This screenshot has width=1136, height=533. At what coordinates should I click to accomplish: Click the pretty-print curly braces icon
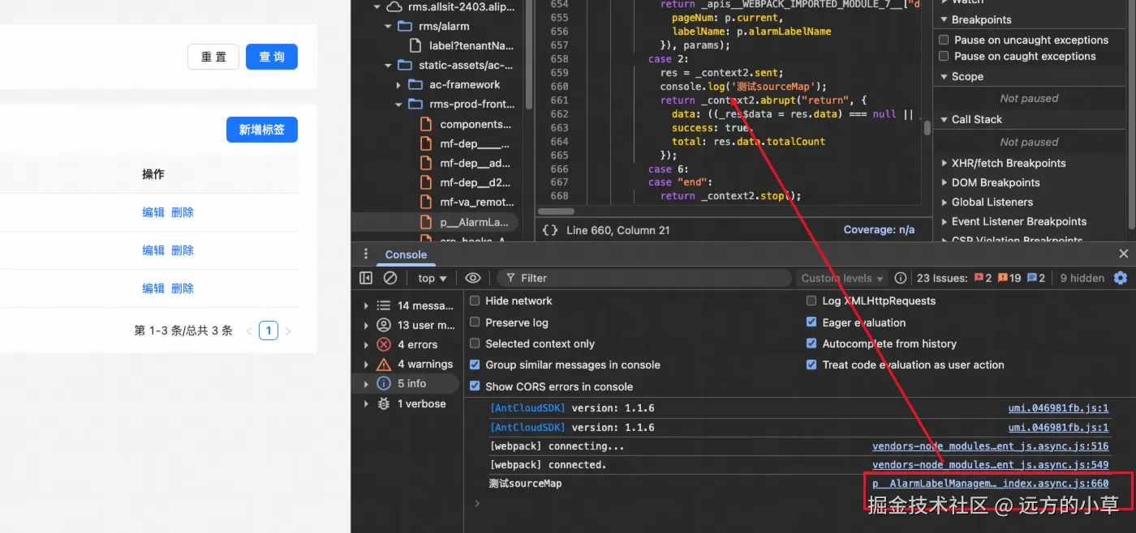[550, 230]
